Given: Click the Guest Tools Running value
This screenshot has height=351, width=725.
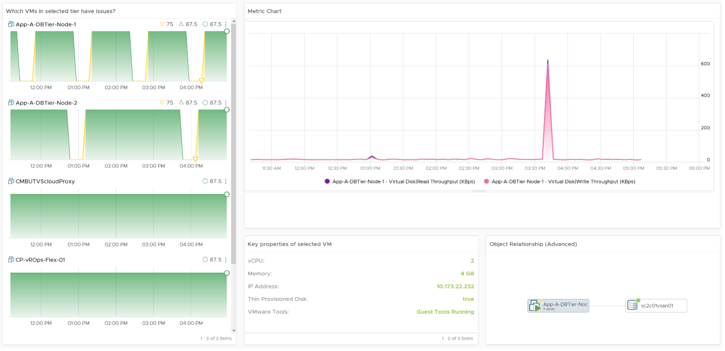Looking at the screenshot, I should click(x=445, y=312).
